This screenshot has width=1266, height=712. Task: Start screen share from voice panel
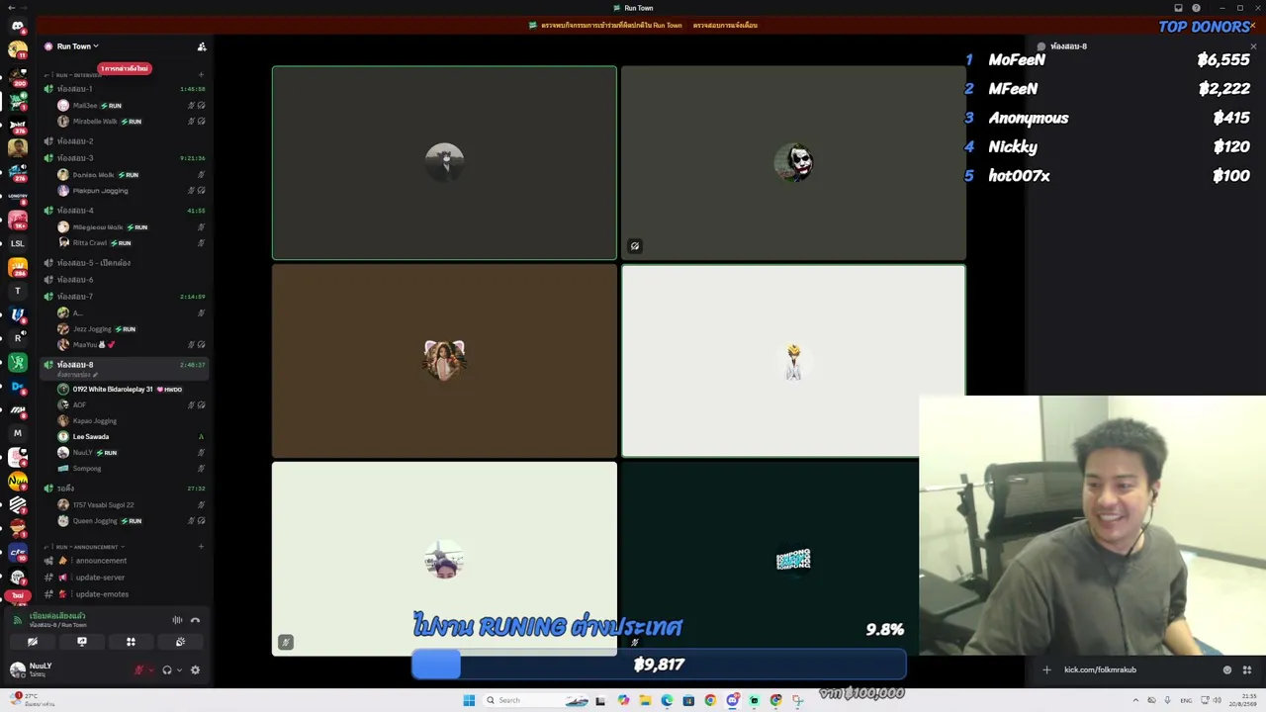click(82, 642)
